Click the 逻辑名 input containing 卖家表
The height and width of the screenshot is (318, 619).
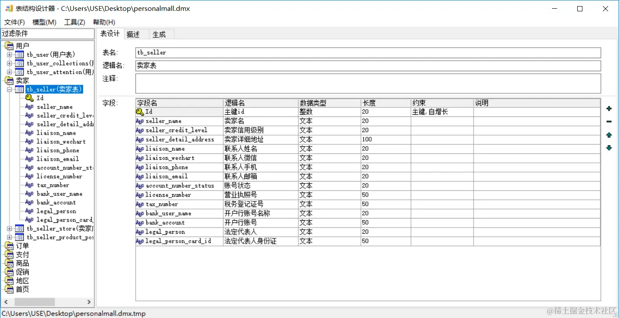[368, 66]
